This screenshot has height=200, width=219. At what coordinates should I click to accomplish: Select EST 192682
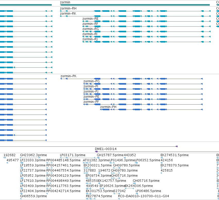click(10, 155)
